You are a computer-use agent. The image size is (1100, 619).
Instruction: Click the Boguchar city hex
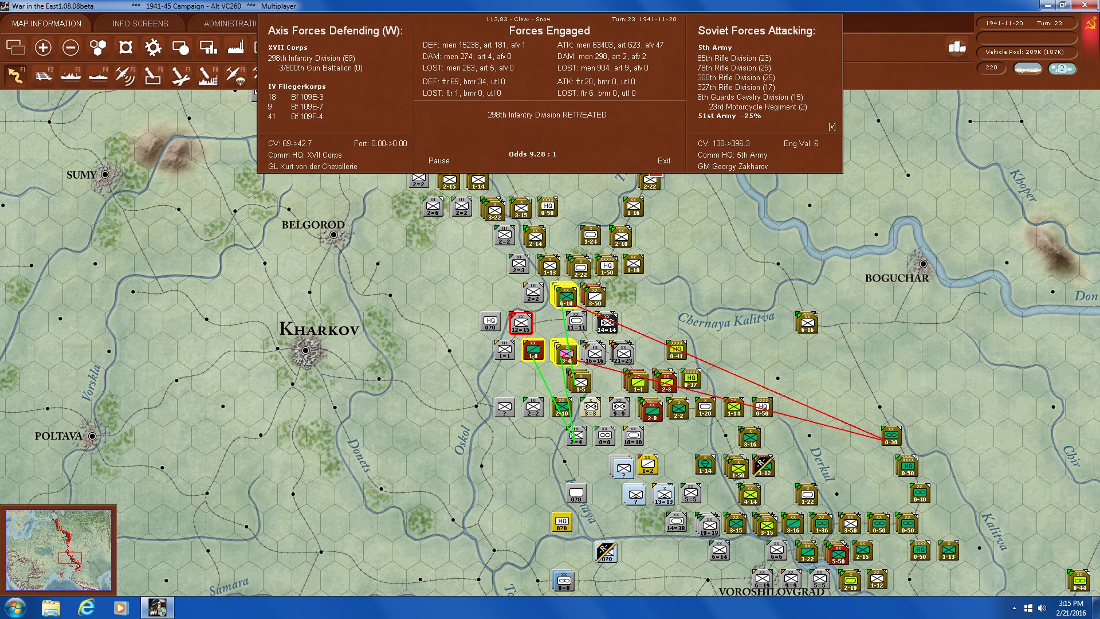[922, 264]
